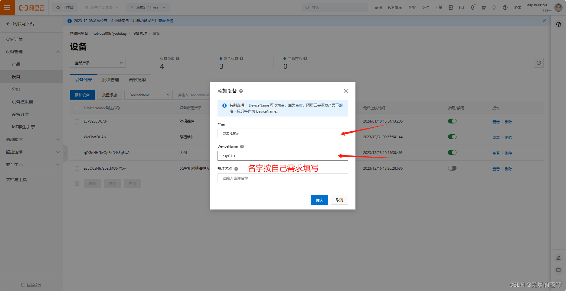Check the ESP8266DUAN row checkbox
This screenshot has width=566, height=291.
click(77, 121)
